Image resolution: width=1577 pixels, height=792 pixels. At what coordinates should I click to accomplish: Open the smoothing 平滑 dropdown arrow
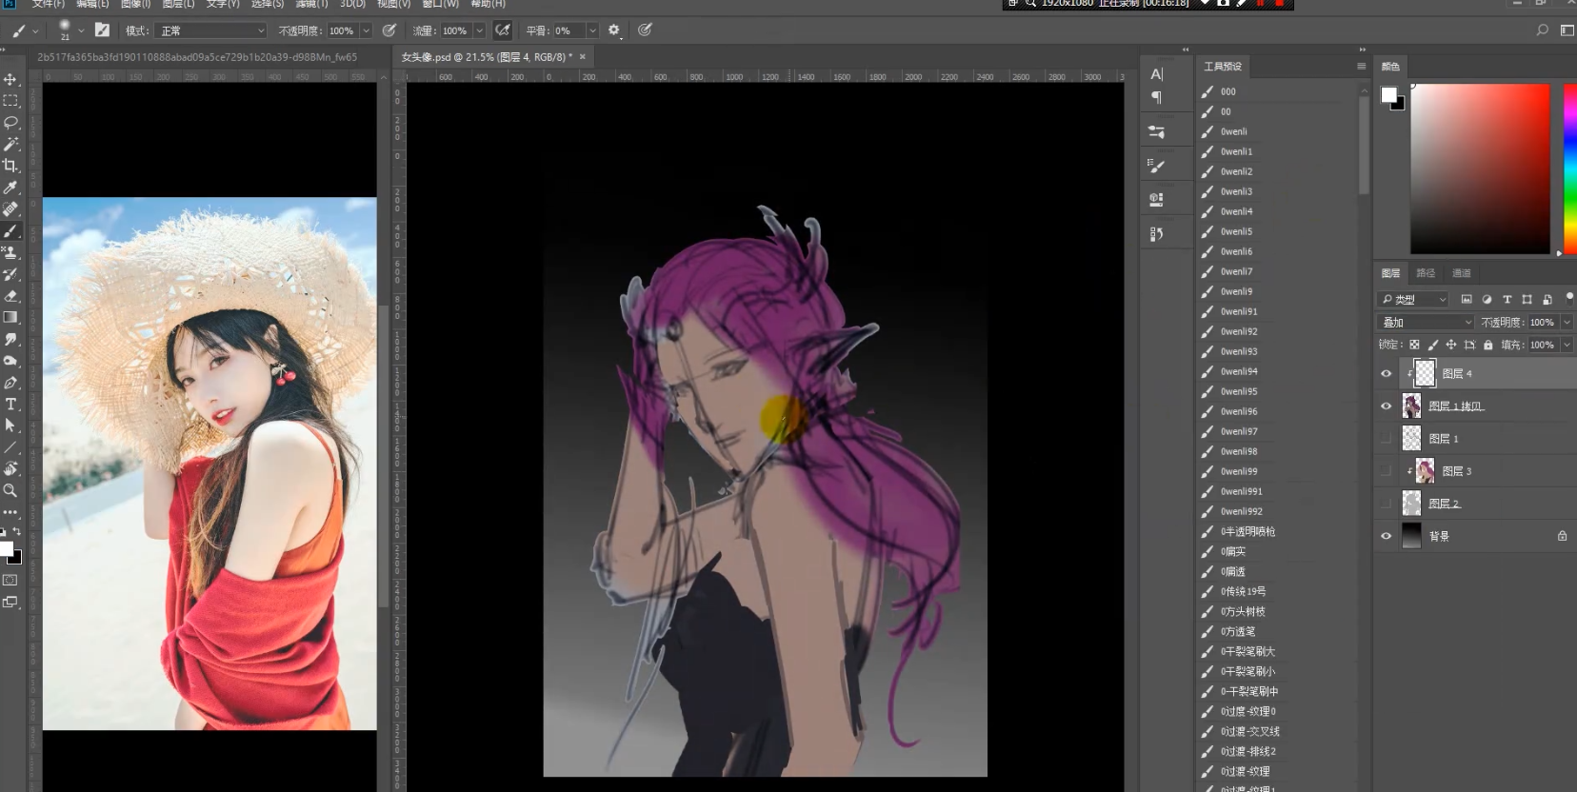coord(592,30)
